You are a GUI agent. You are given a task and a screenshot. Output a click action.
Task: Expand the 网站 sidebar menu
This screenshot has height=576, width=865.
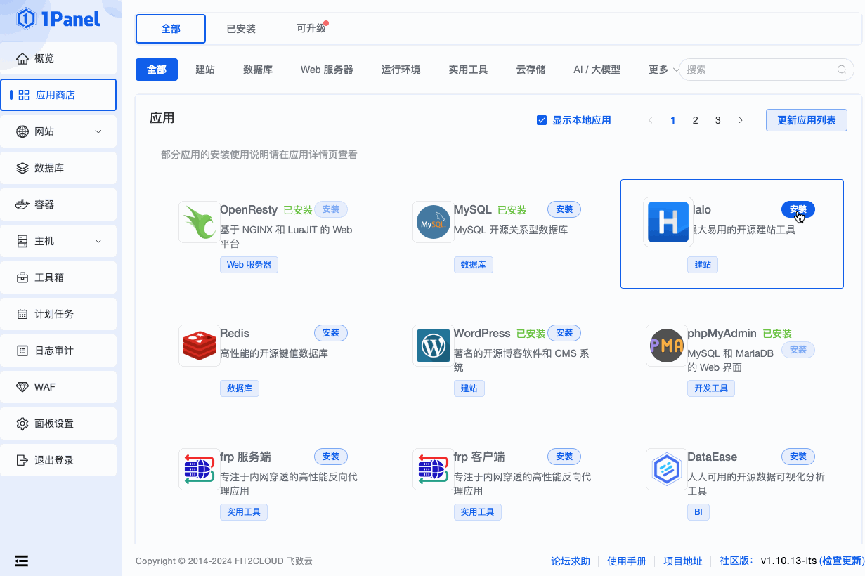pos(58,131)
